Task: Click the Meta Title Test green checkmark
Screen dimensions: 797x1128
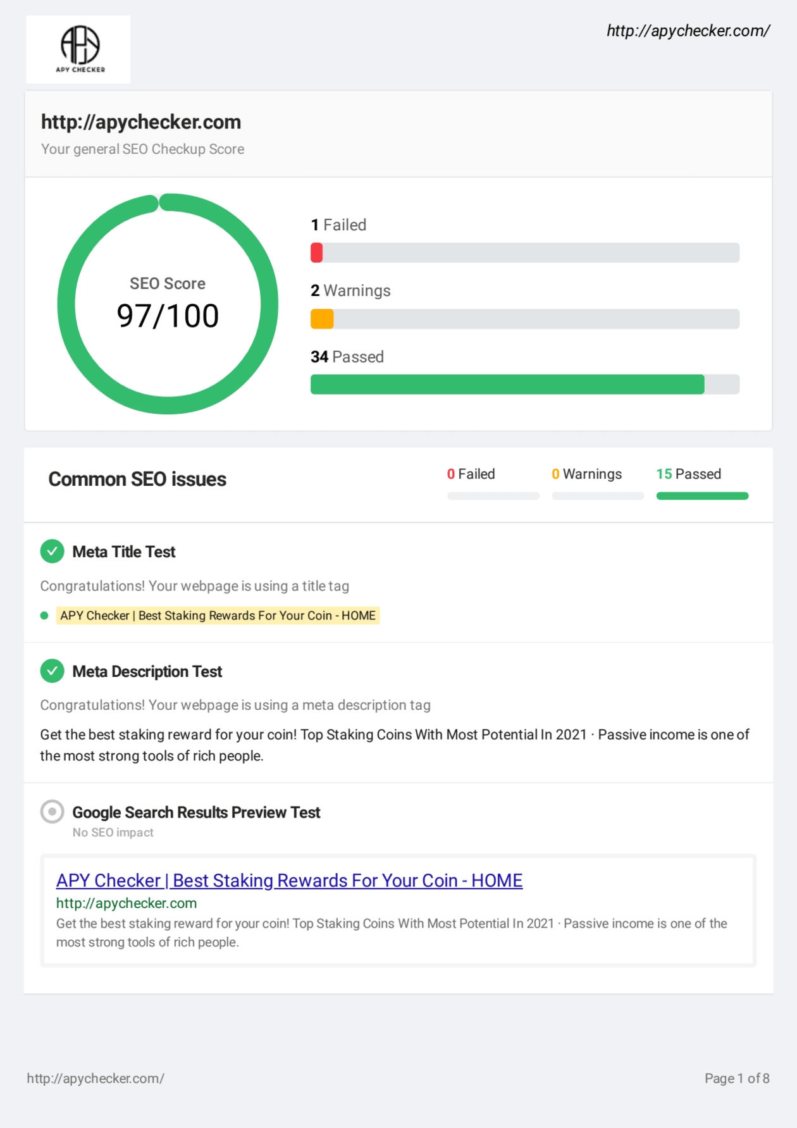Action: 53,552
